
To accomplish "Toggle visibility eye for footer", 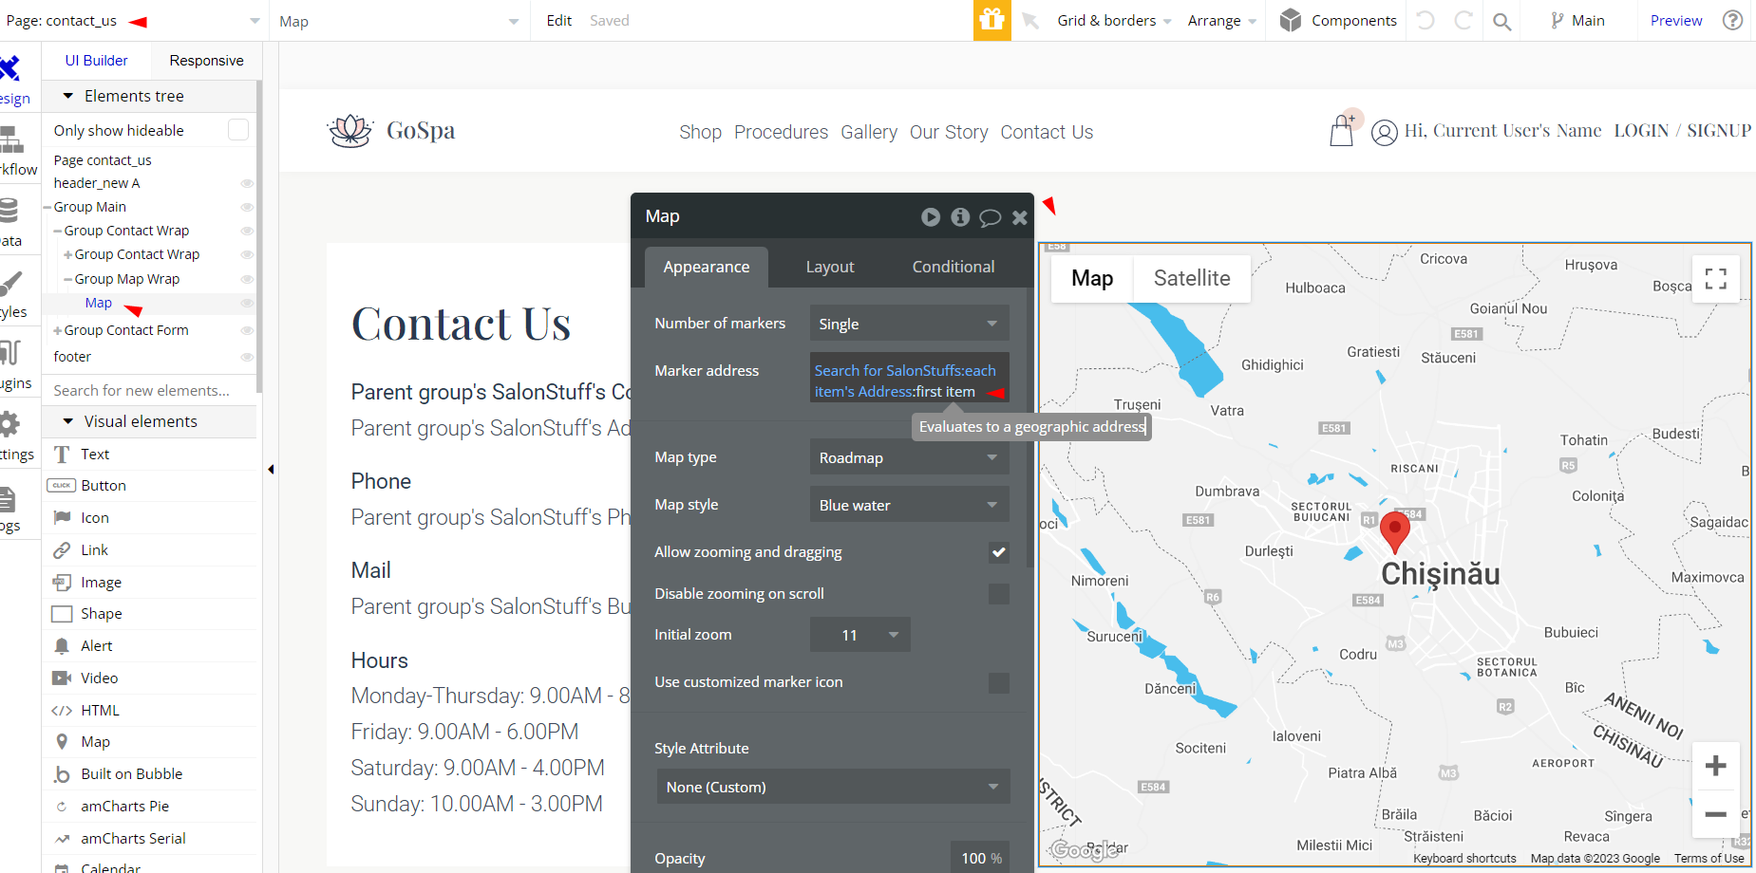I will 247,357.
